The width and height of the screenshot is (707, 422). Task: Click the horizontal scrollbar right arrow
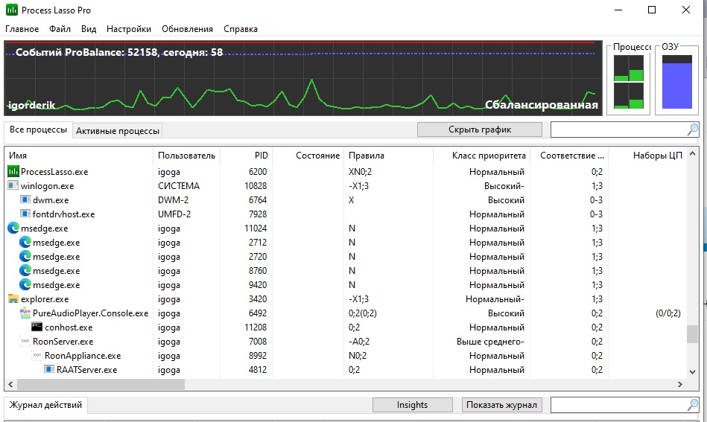point(680,384)
